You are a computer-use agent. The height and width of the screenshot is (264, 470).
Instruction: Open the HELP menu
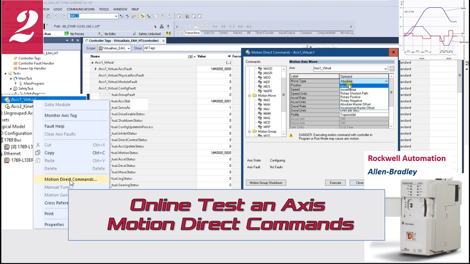pyautogui.click(x=135, y=9)
